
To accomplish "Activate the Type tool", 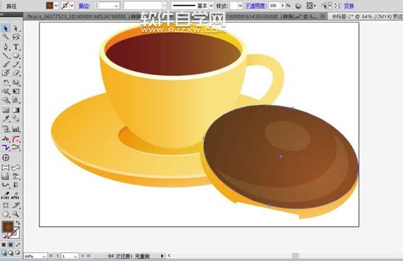I will point(16,46).
